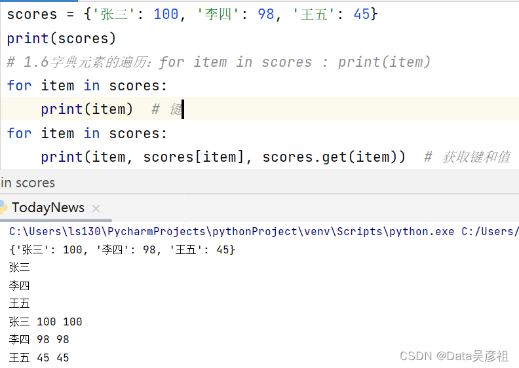The image size is (519, 368).
Task: Click the lone '张三' console output line
Action: tap(19, 267)
